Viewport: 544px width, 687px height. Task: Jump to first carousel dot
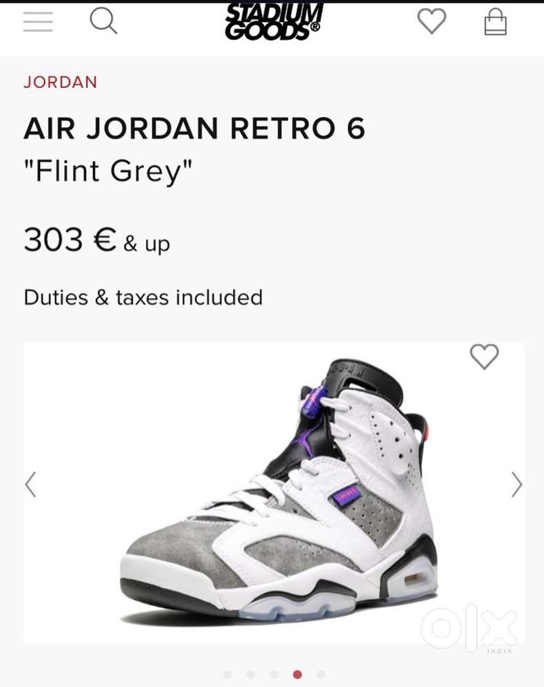pos(227,675)
